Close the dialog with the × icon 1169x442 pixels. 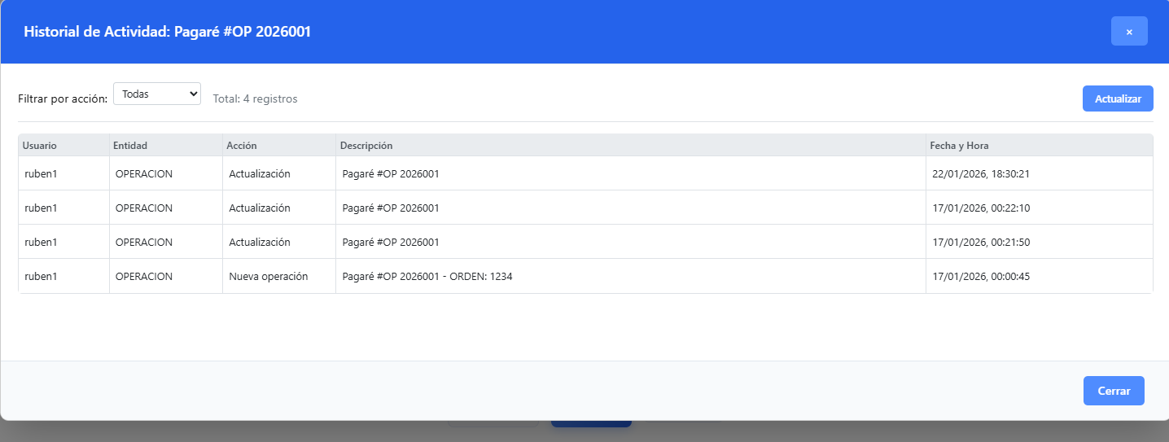point(1128,31)
